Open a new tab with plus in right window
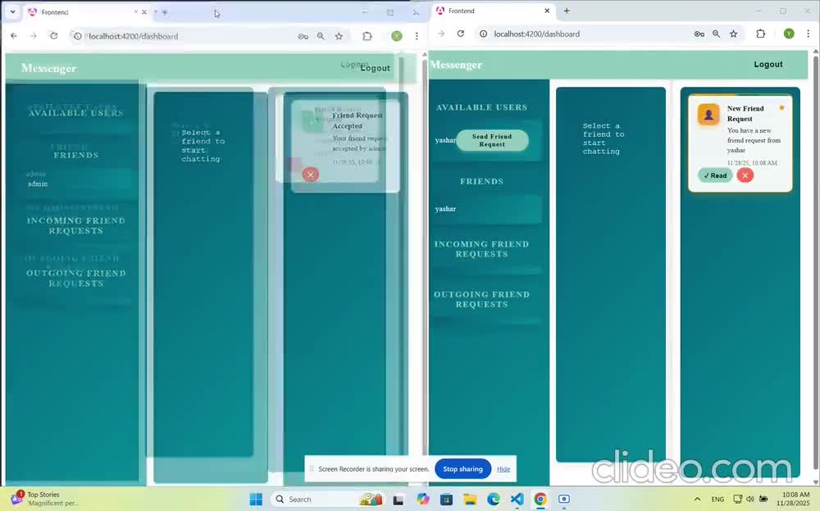The image size is (820, 511). [567, 11]
